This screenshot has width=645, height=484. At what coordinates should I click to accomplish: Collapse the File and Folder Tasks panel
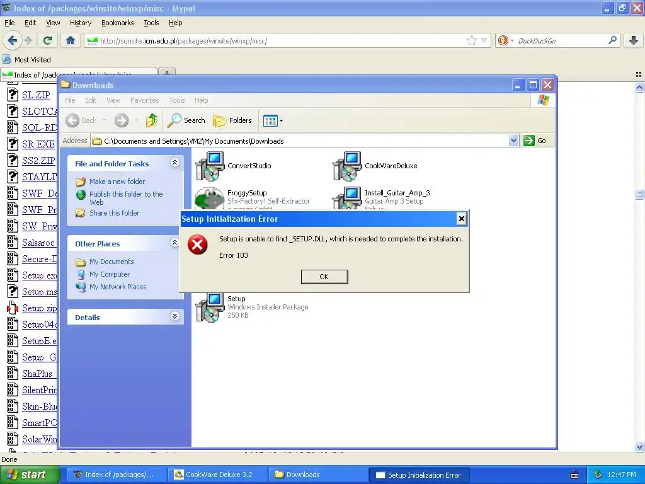(x=174, y=163)
